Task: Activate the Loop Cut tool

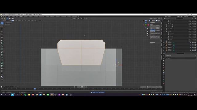Action: (x=2, y=58)
